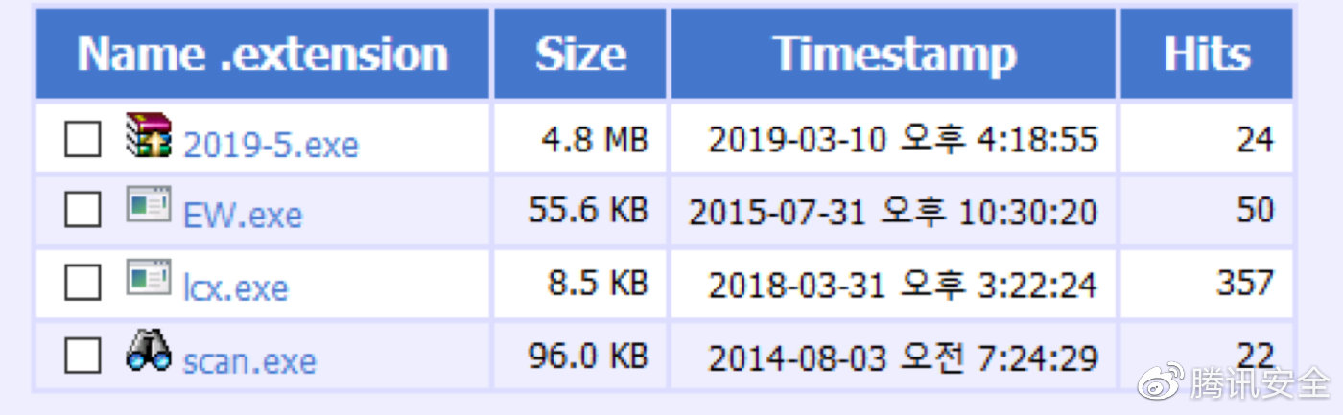This screenshot has height=415, width=1343.
Task: Click the WinRAR archive icon for 2019-5.exe
Action: tap(149, 135)
